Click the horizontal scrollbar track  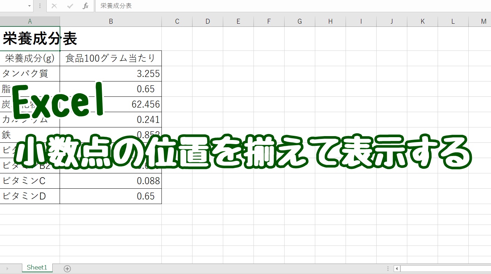[x=446, y=268]
